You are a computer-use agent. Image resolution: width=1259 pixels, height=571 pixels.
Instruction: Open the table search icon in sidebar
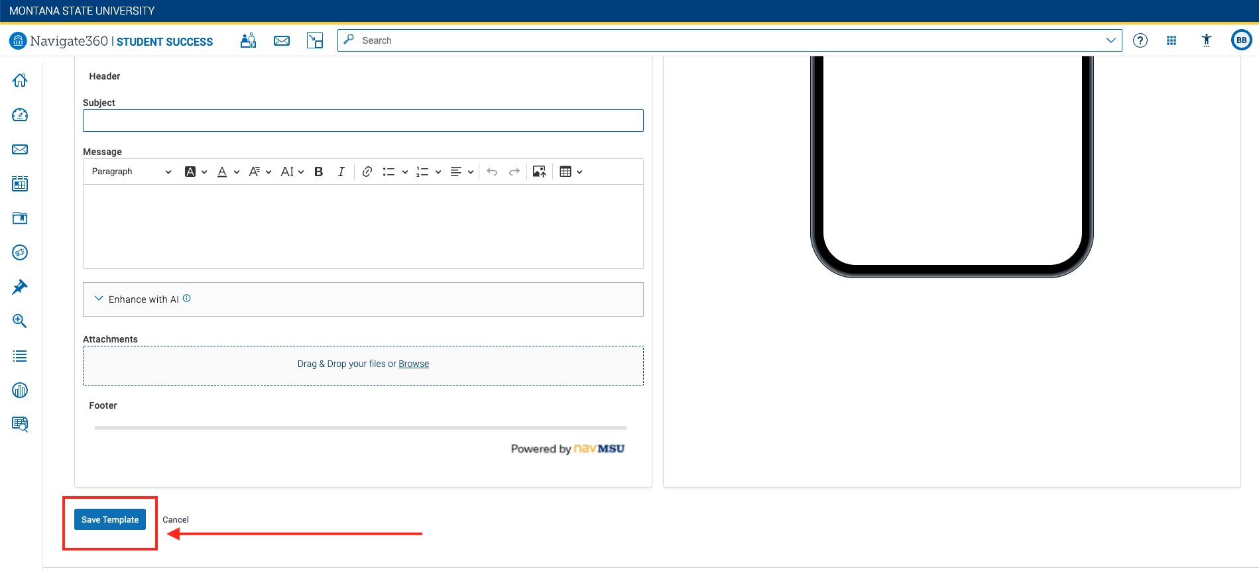20,424
